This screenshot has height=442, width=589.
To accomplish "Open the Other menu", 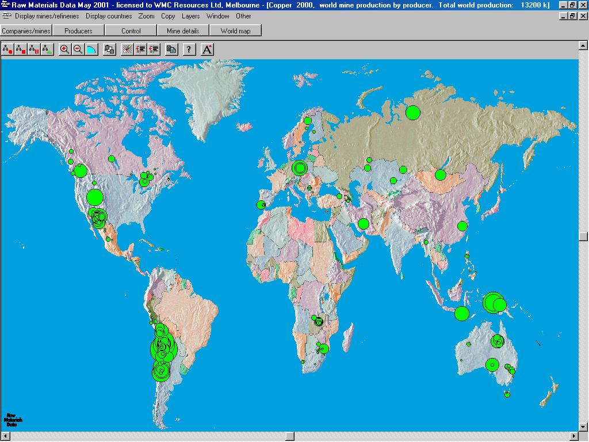I will click(243, 16).
